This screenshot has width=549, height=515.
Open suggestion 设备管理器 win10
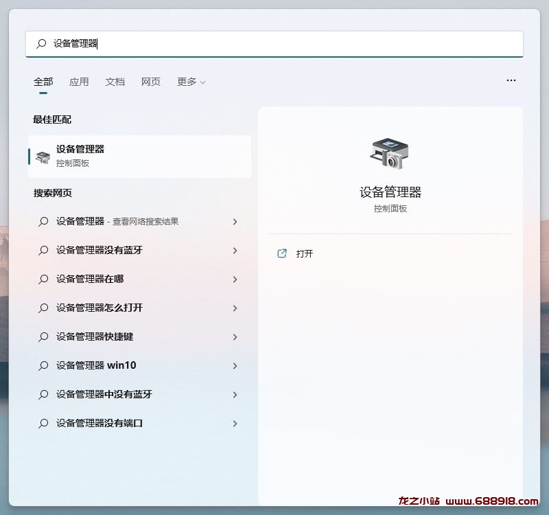click(139, 365)
